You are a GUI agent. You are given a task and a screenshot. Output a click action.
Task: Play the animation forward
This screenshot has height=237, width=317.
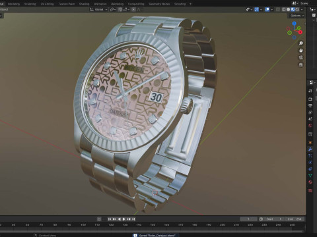(x=123, y=219)
